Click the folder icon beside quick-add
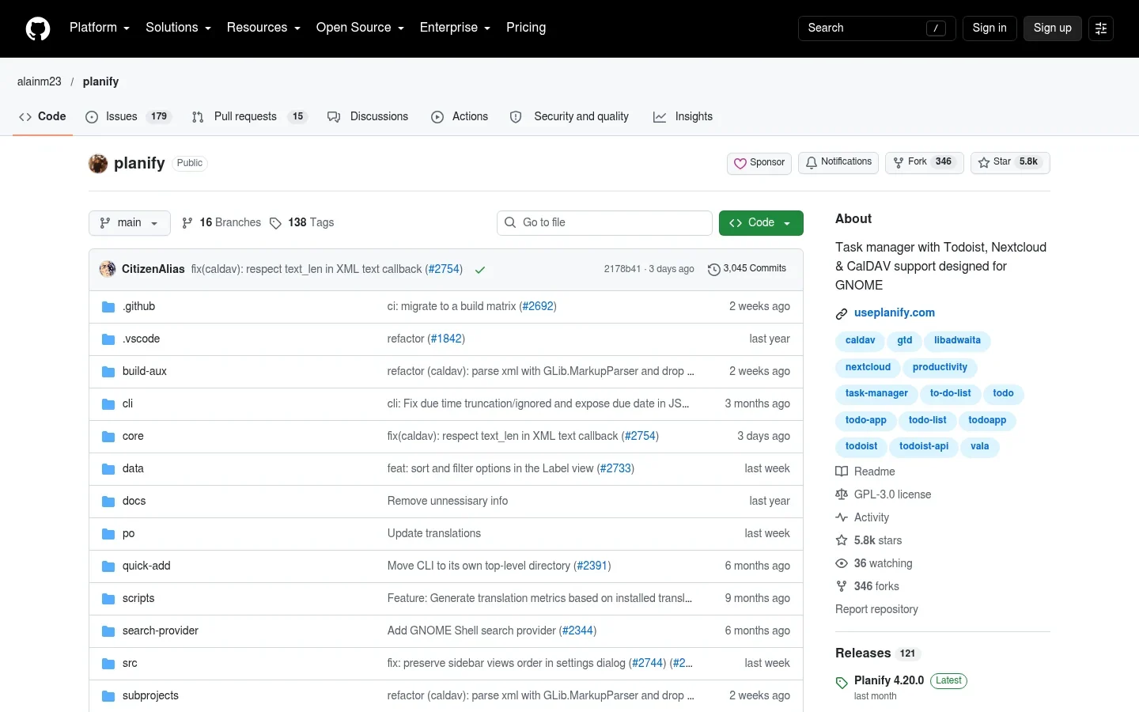Screen dimensions: 1139x712 108,566
